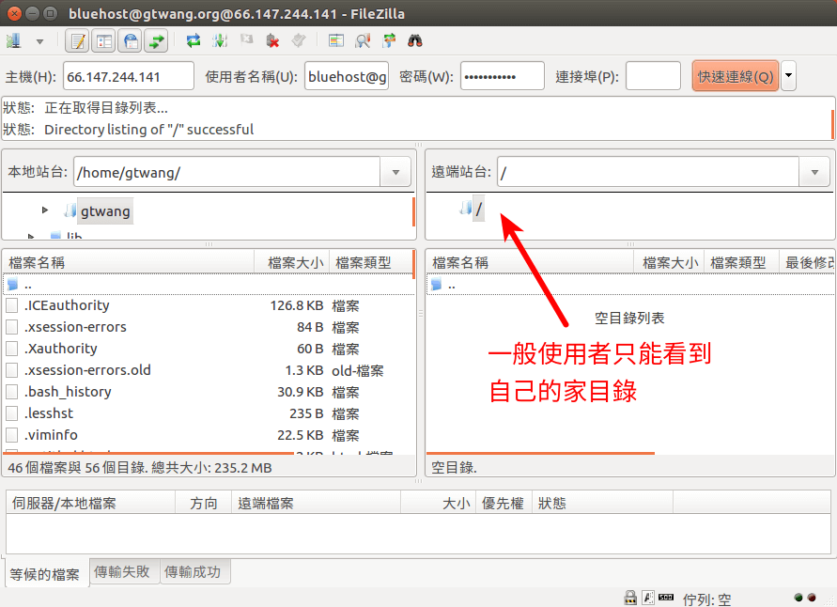Open the quickconnect history dropdown
Viewport: 837px width, 607px height.
click(x=788, y=76)
